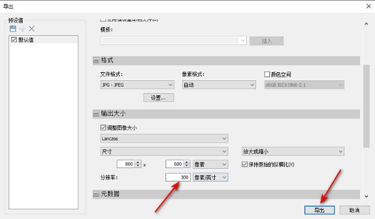Click the height 600 spinner arrows
375x219 pixels.
(187, 164)
